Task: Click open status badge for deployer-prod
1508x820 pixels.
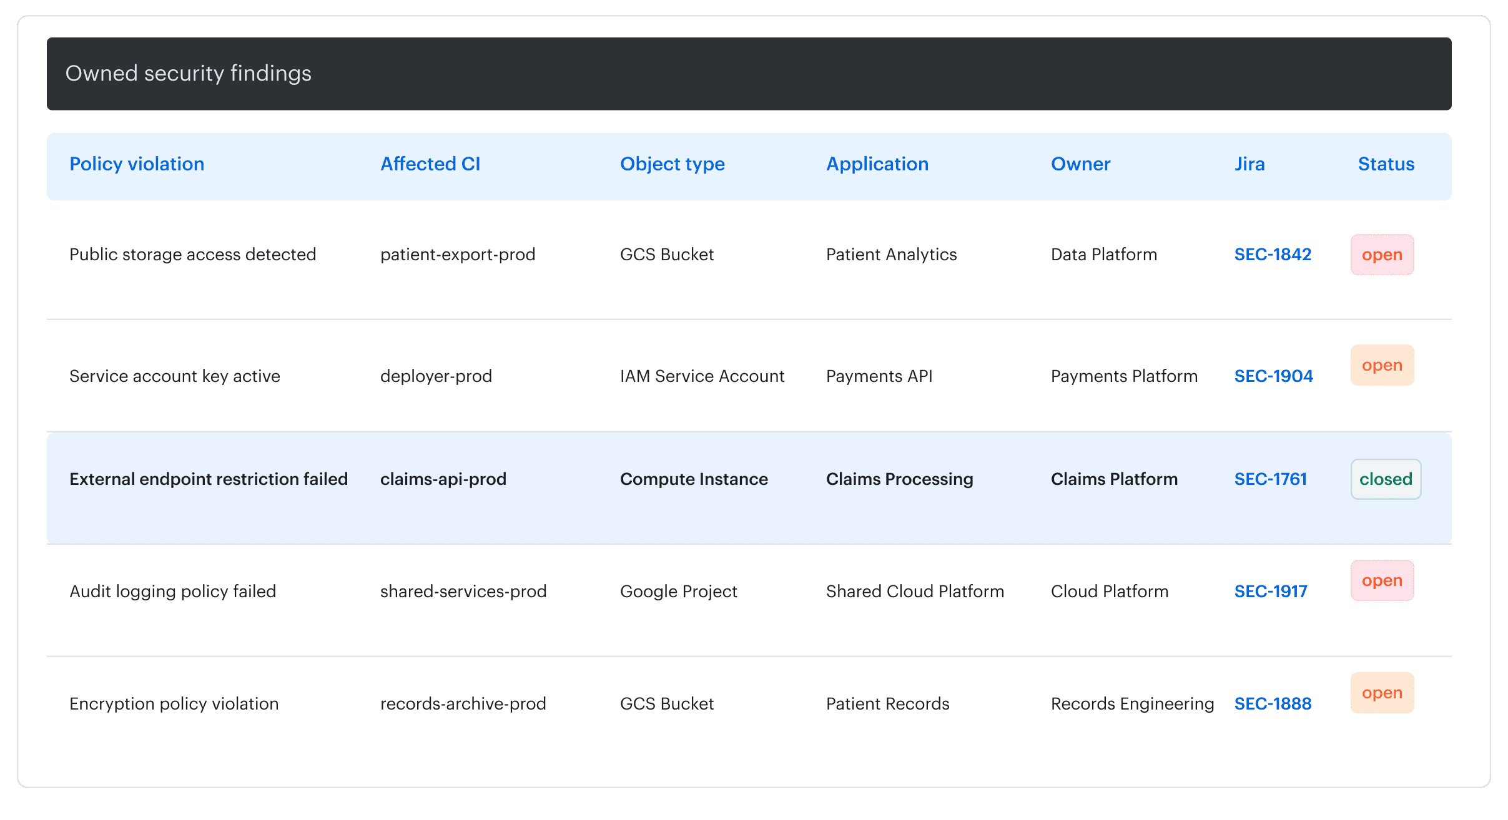Action: [1382, 365]
